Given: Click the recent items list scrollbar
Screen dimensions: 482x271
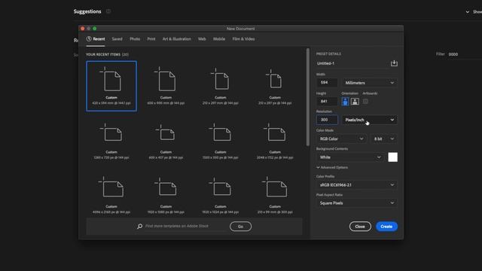Looking at the screenshot, I should 308,97.
